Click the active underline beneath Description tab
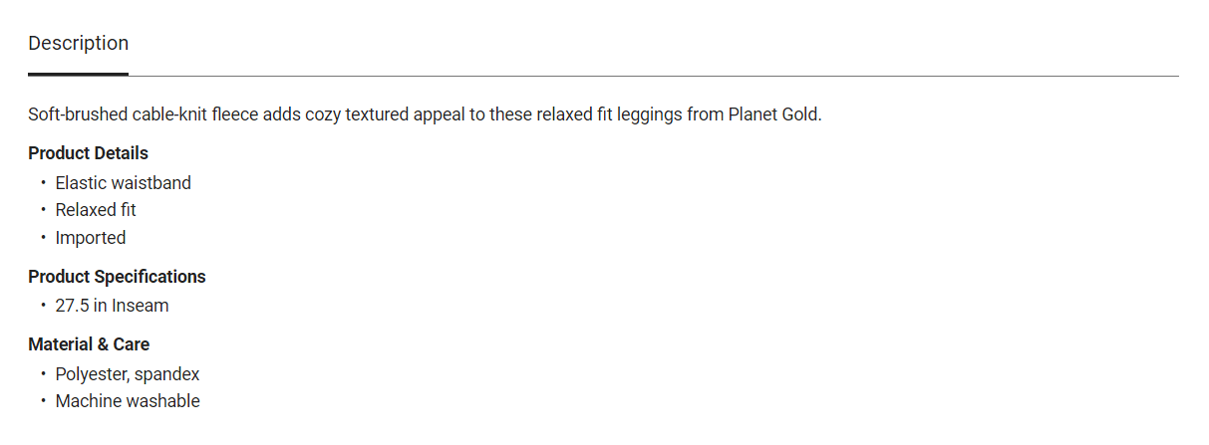Image resolution: width=1209 pixels, height=445 pixels. point(78,74)
